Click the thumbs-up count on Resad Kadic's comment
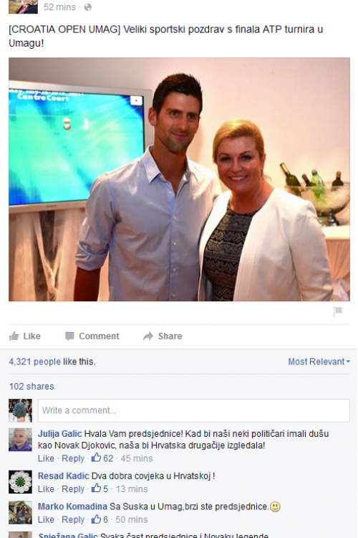Screen dimensions: 358x538 coord(100,489)
